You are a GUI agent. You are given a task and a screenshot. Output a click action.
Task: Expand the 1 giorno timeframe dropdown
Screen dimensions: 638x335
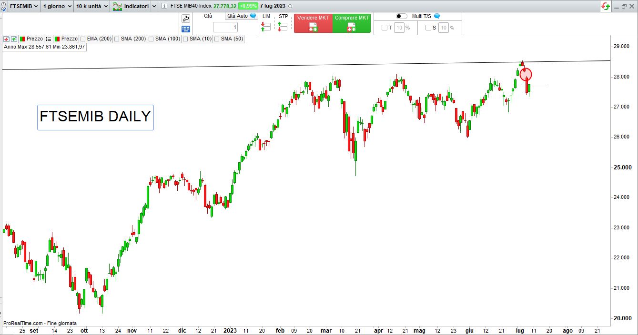[x=57, y=6]
